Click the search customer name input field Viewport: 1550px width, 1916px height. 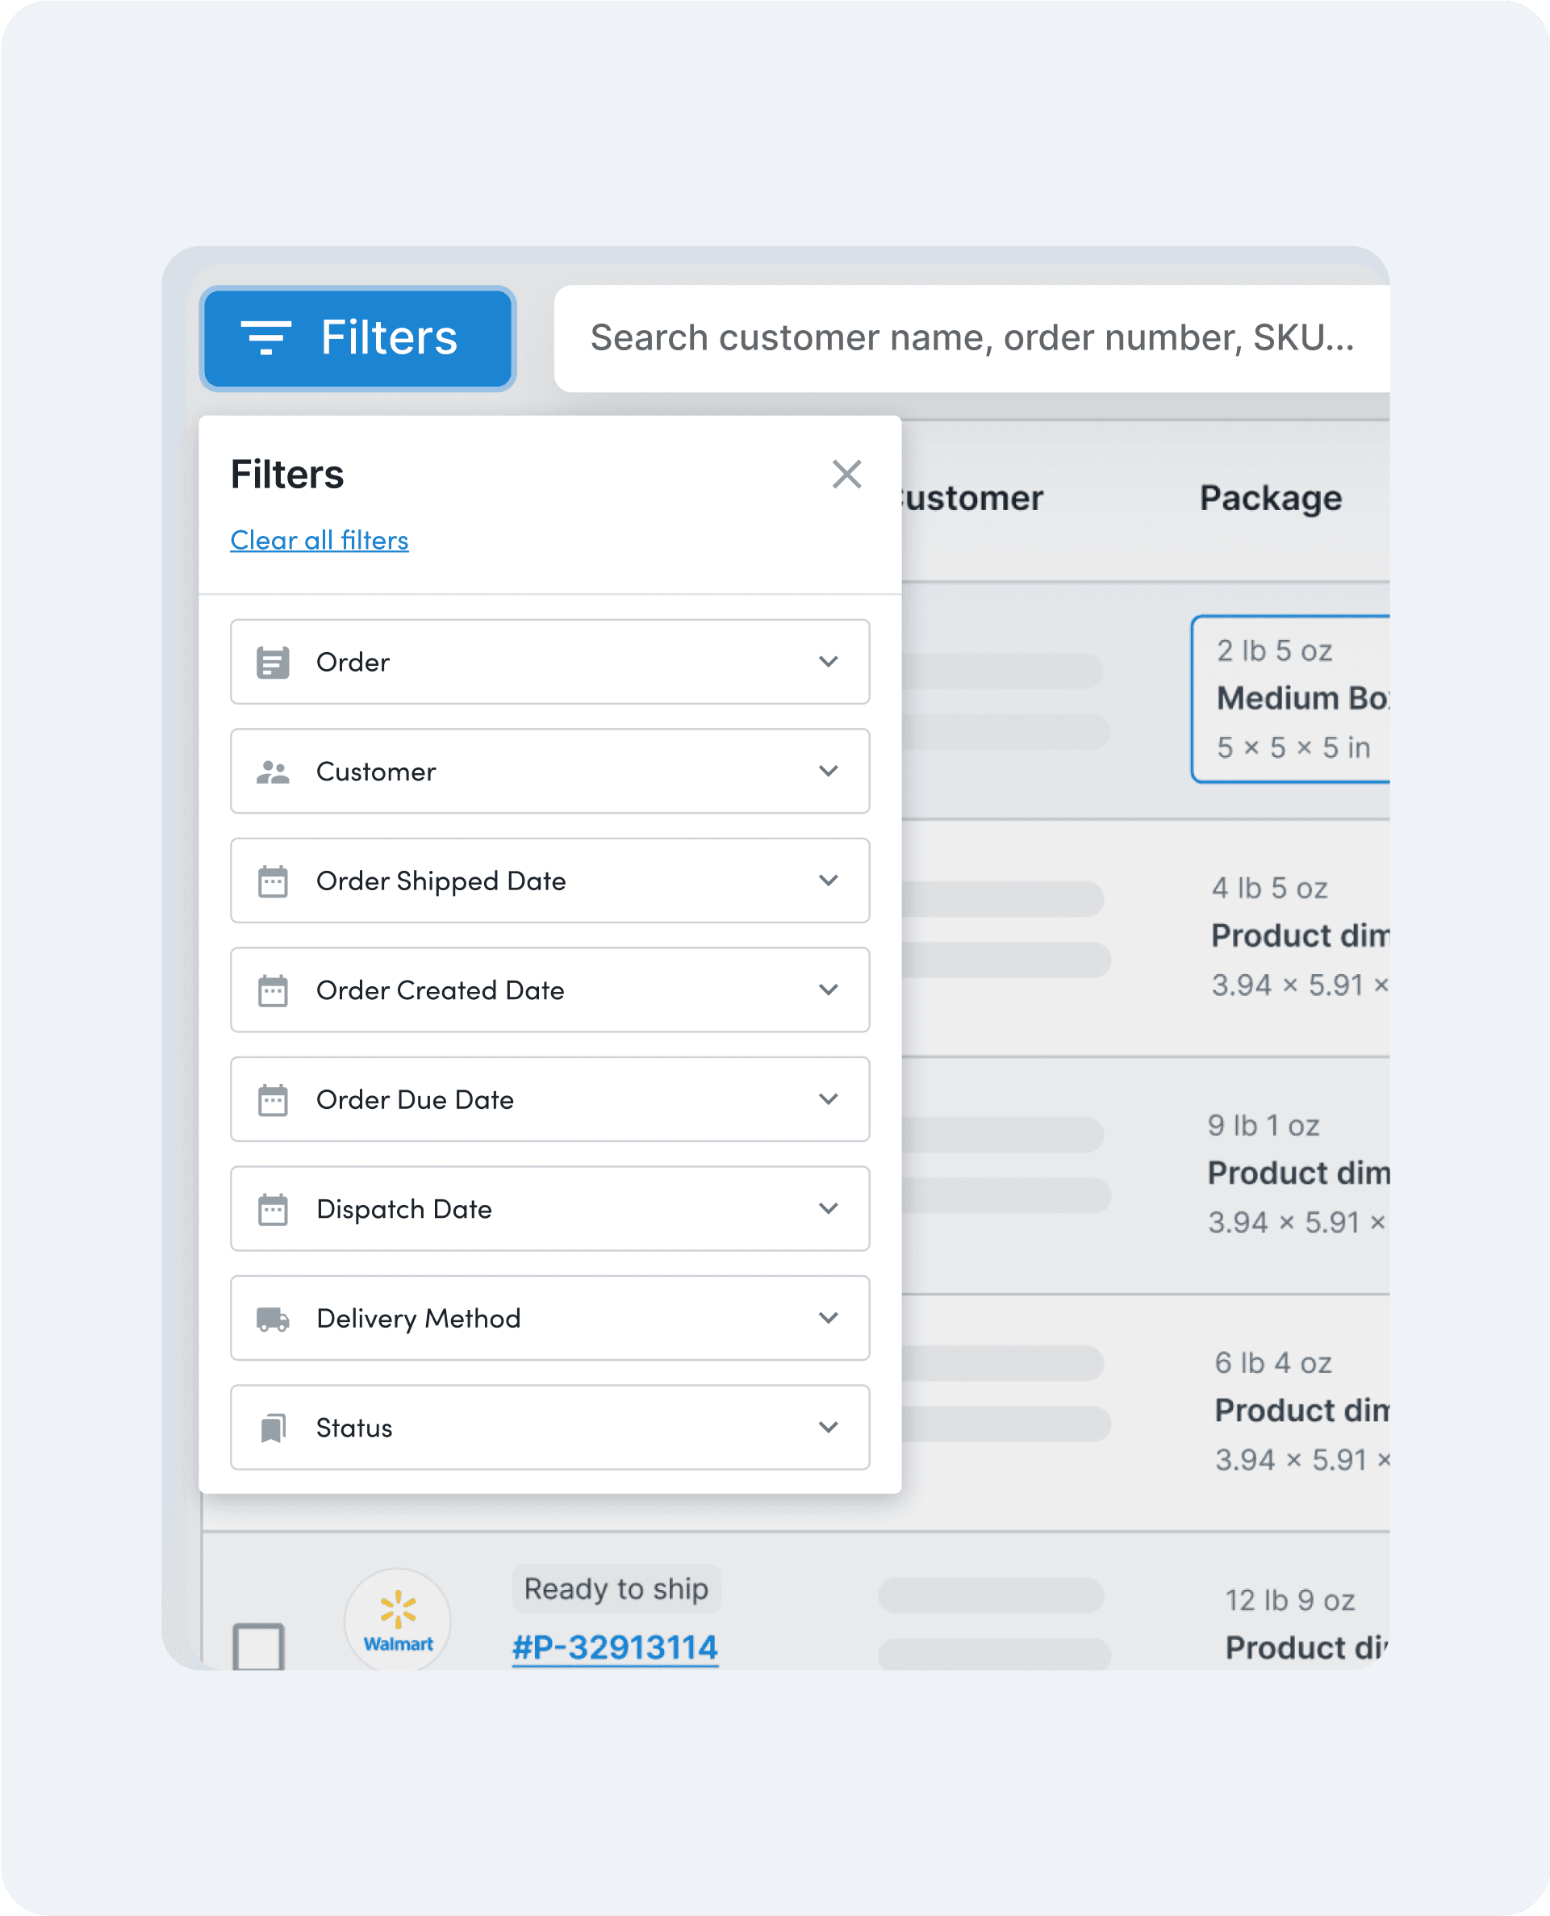pos(971,338)
